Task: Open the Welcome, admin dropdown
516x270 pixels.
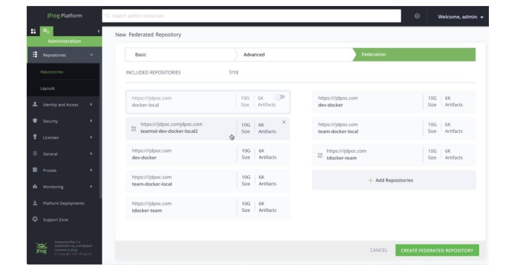Action: coord(460,17)
